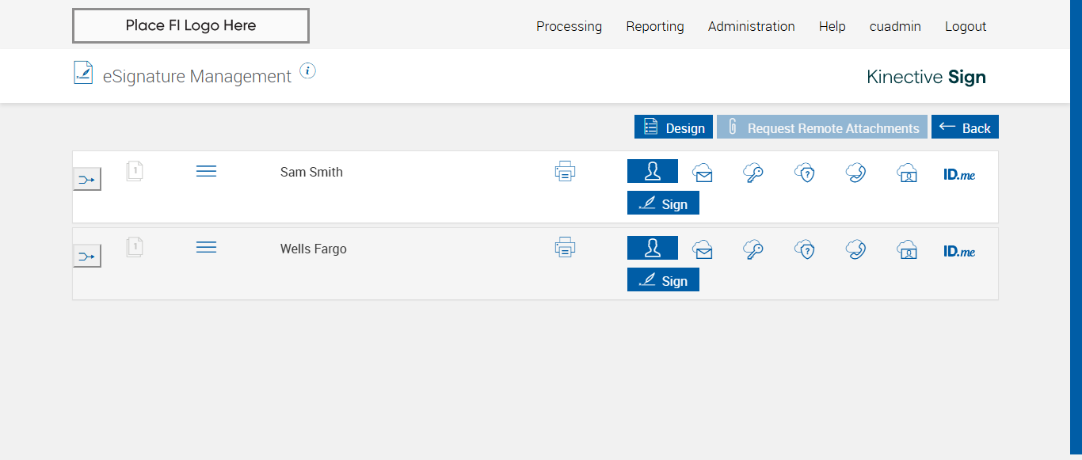Open the eSignature Management info icon

pos(308,71)
